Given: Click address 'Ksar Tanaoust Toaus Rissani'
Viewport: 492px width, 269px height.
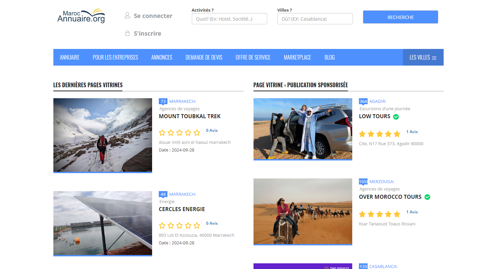Looking at the screenshot, I should pos(387,224).
